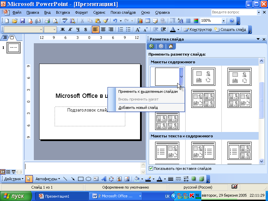Open Print Preview icon
The height and width of the screenshot is (201, 268).
click(55, 21)
